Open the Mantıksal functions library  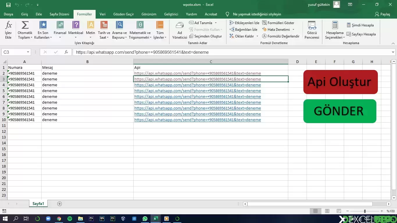(76, 30)
